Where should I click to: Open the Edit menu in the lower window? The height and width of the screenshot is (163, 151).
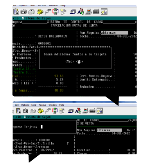tap(16, 105)
